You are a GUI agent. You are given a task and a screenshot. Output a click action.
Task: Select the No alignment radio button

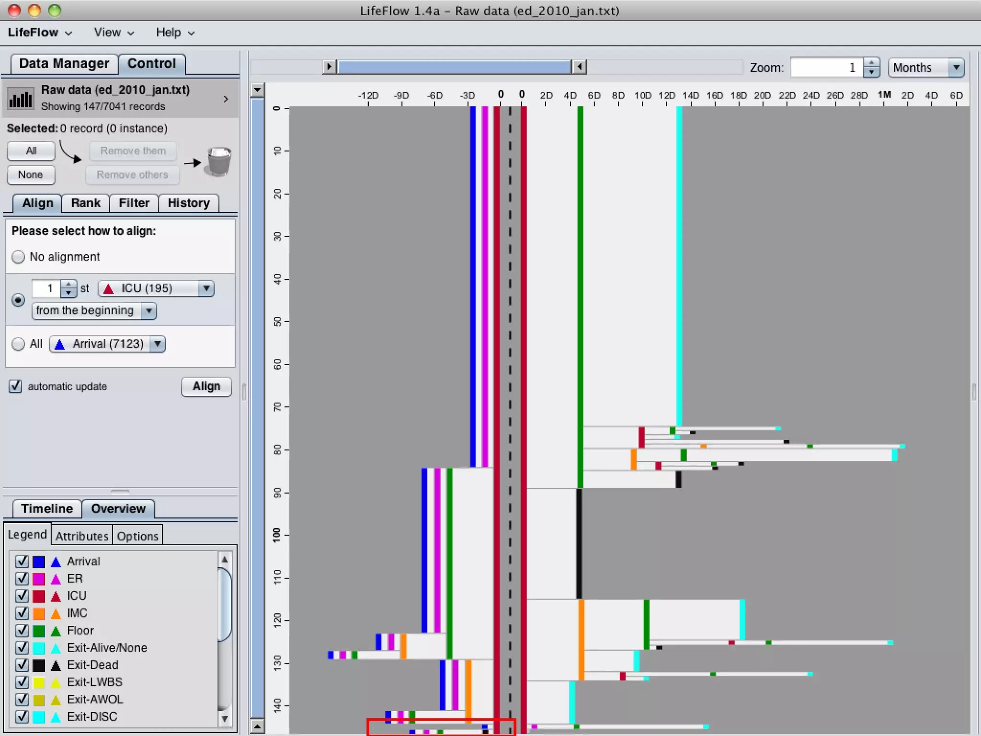click(x=18, y=257)
